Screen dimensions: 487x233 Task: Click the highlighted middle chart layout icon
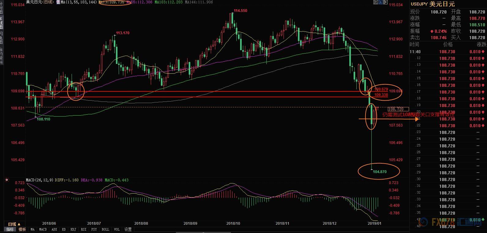[x=380, y=2]
